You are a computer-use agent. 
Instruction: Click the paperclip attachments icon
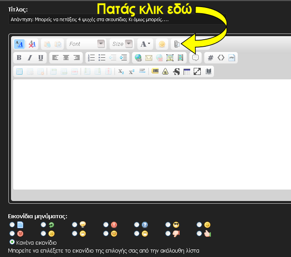177,44
